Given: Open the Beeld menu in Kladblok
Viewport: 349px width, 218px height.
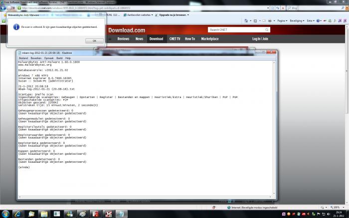Looking at the screenshot, I should [59, 58].
